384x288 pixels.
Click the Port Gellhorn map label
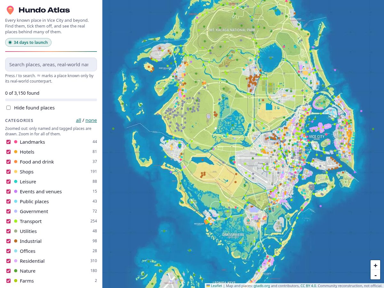pos(165,68)
